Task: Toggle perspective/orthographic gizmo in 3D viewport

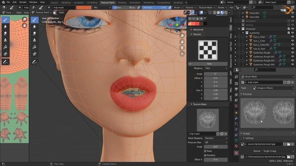Action: coord(182,54)
